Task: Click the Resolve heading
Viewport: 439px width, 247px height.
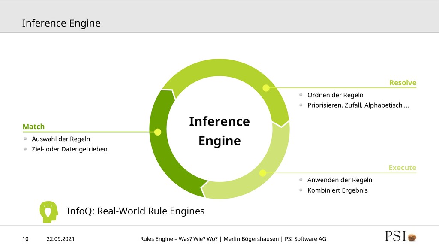Action: [403, 83]
